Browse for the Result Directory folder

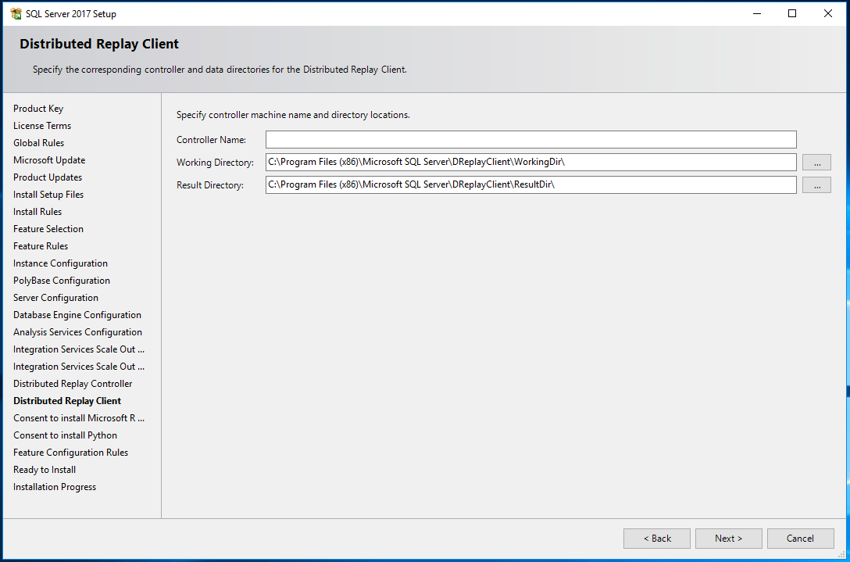pyautogui.click(x=816, y=185)
